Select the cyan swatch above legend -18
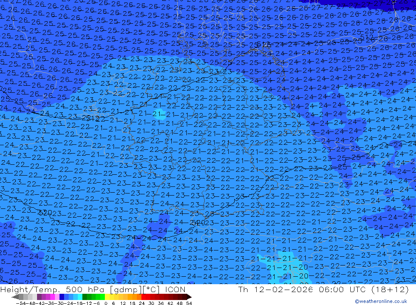This screenshot has height=305, width=416. tap(80, 297)
